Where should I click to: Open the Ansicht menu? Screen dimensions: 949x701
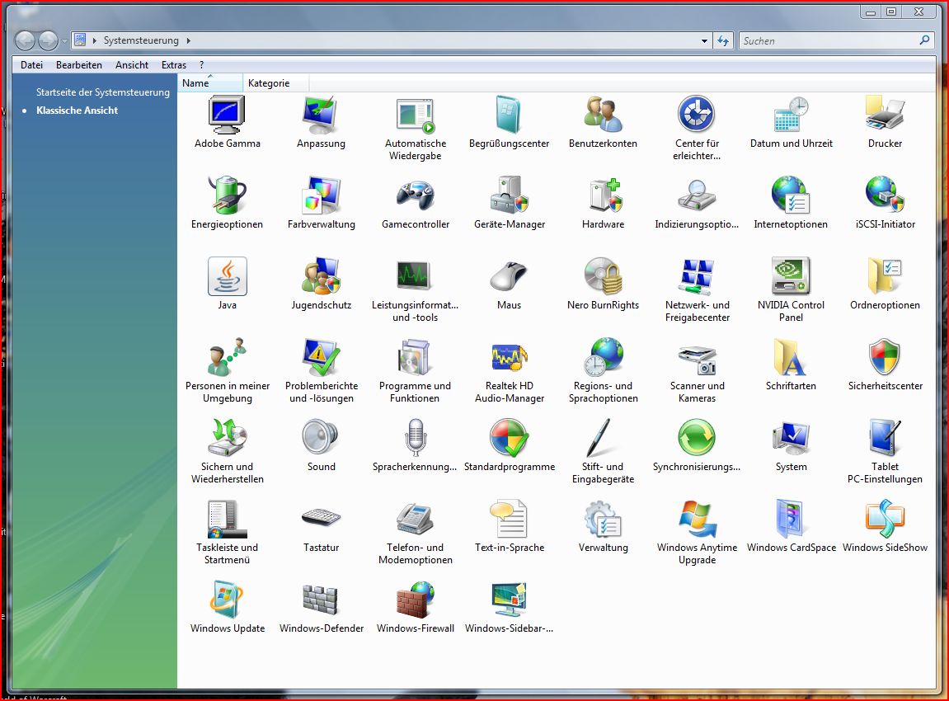pos(132,65)
